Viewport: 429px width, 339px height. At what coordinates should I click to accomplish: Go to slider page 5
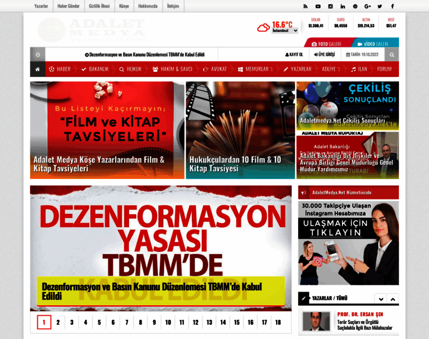99,322
